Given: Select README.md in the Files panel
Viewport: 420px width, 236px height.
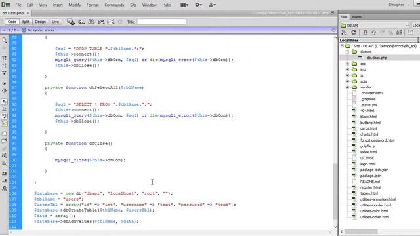Looking at the screenshot, I should pos(370,182).
